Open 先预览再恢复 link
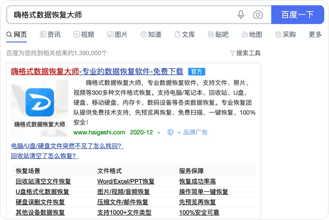The width and height of the screenshot is (329, 220). pyautogui.click(x=198, y=202)
